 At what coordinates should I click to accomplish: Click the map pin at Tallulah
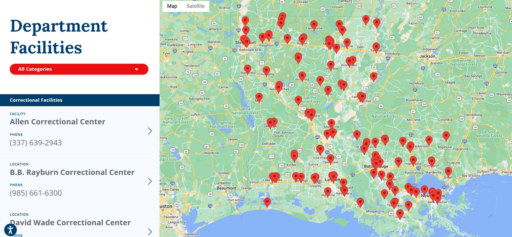point(376,47)
